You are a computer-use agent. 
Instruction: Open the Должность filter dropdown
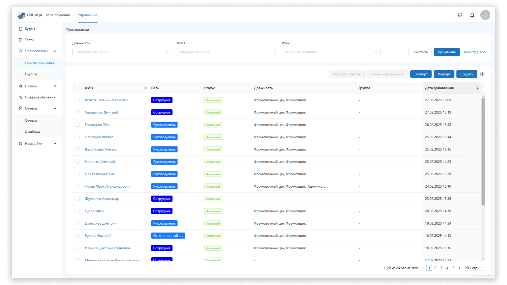pyautogui.click(x=121, y=52)
